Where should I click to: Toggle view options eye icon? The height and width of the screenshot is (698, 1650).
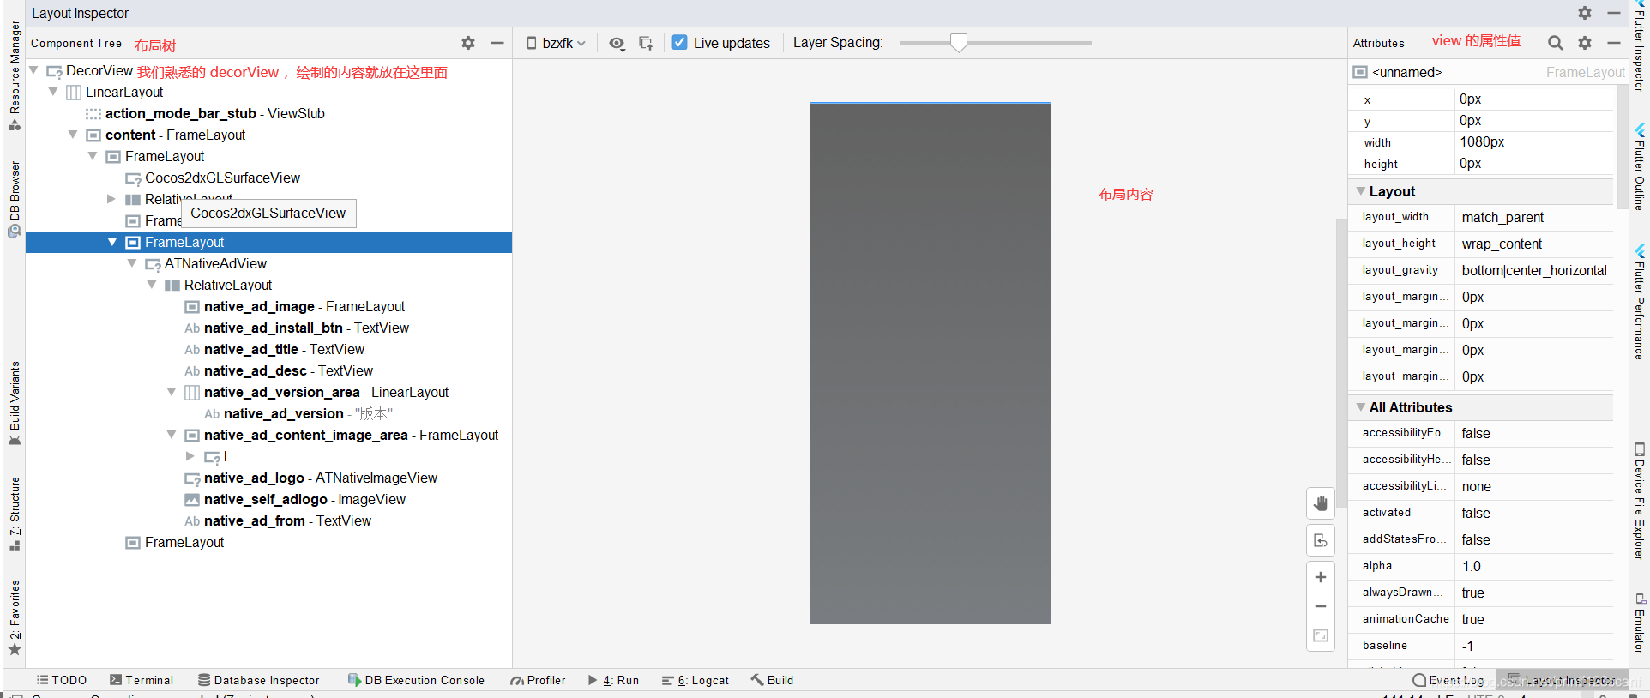[617, 43]
